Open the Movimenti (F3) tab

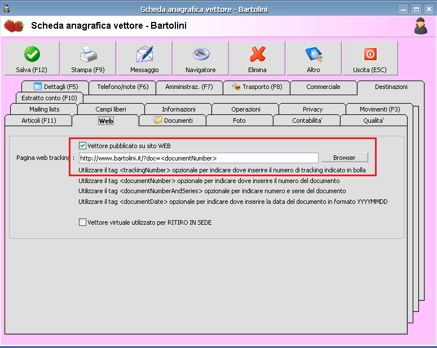[379, 109]
